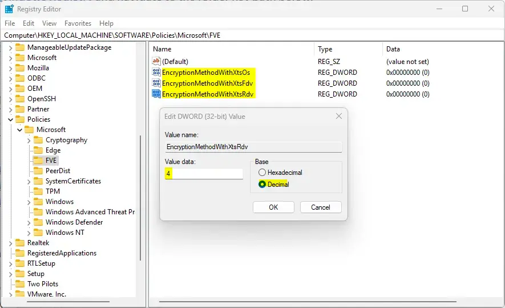Click the Data column header
Screen dimensions: 505x308
pyautogui.click(x=443, y=49)
